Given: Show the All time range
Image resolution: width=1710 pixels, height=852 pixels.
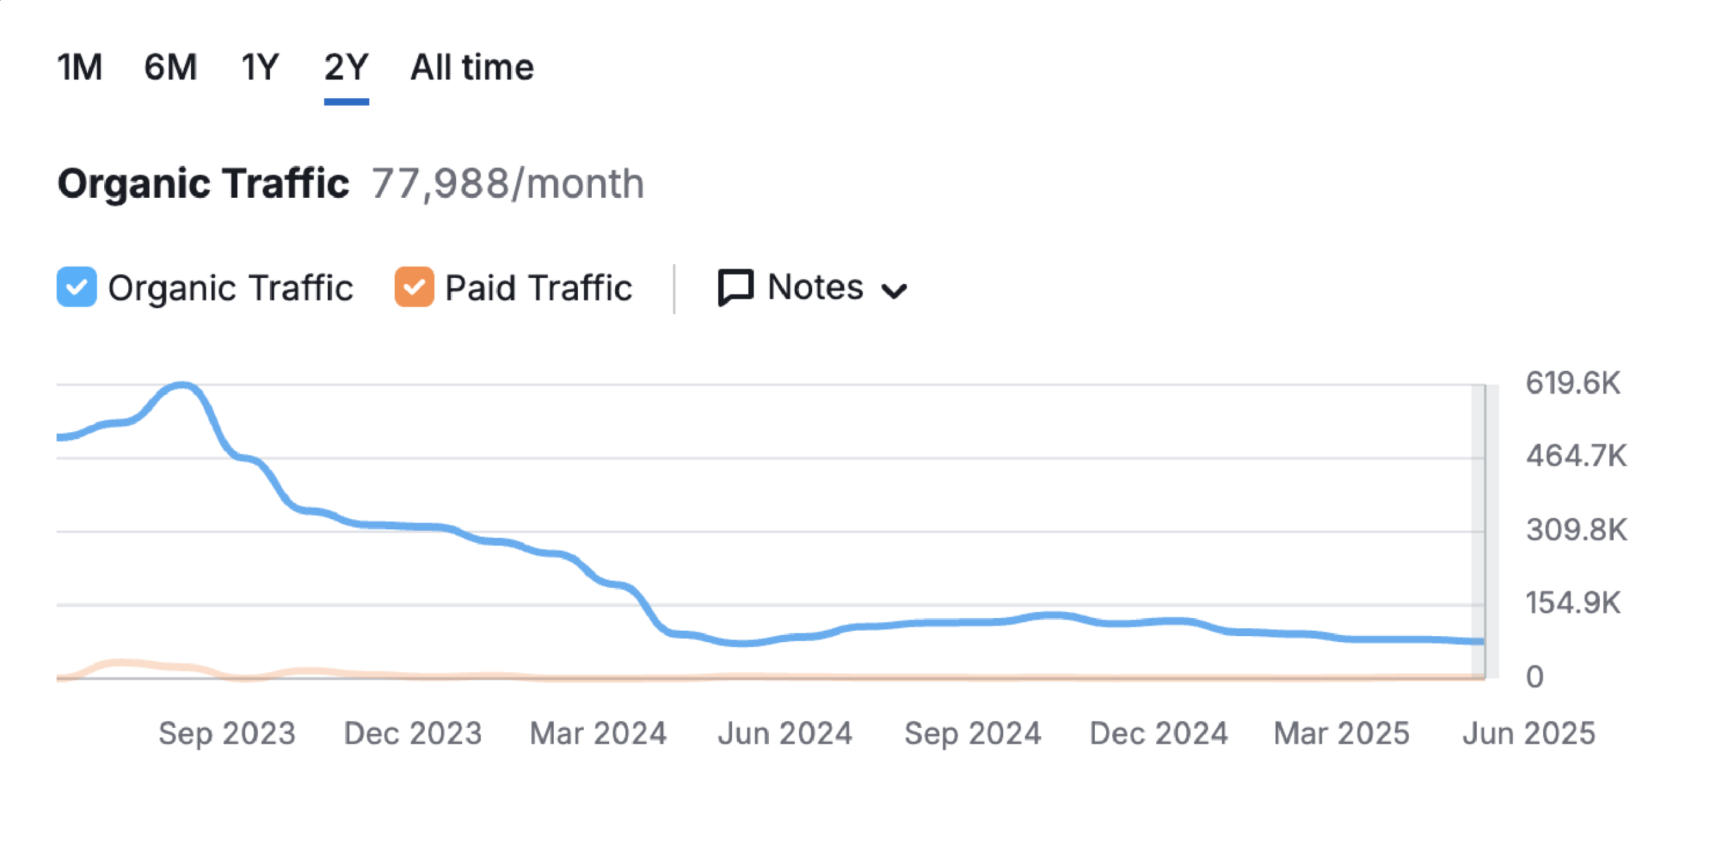Looking at the screenshot, I should [x=472, y=67].
